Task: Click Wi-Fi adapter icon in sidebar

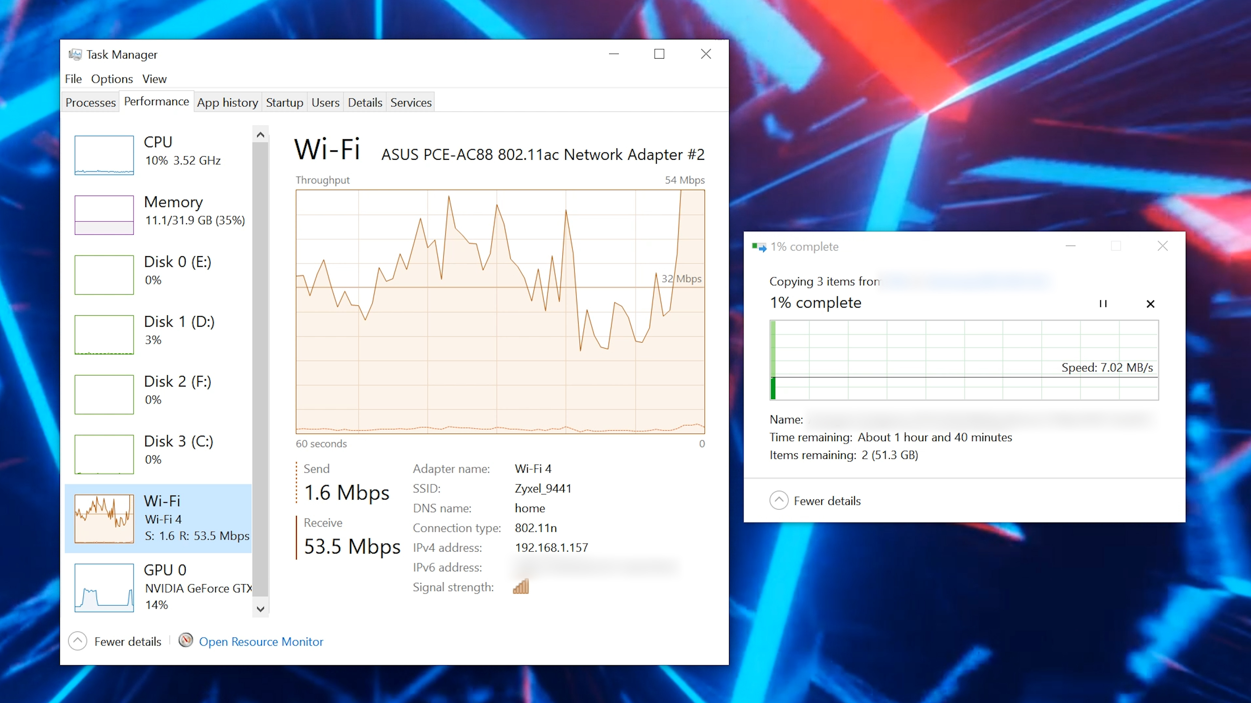Action: 103,517
